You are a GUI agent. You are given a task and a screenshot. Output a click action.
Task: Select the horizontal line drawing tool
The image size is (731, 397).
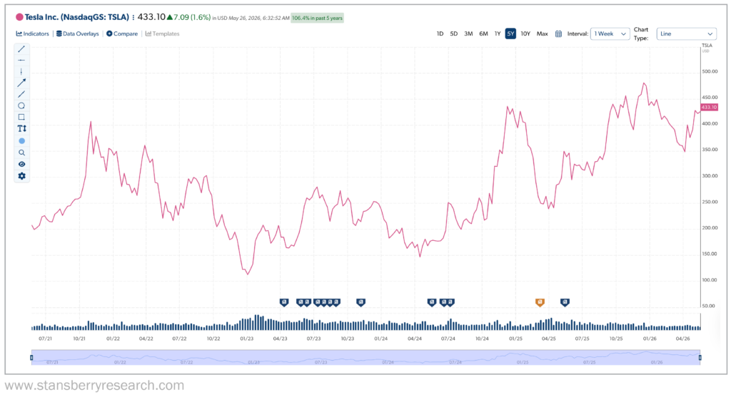[x=21, y=61]
